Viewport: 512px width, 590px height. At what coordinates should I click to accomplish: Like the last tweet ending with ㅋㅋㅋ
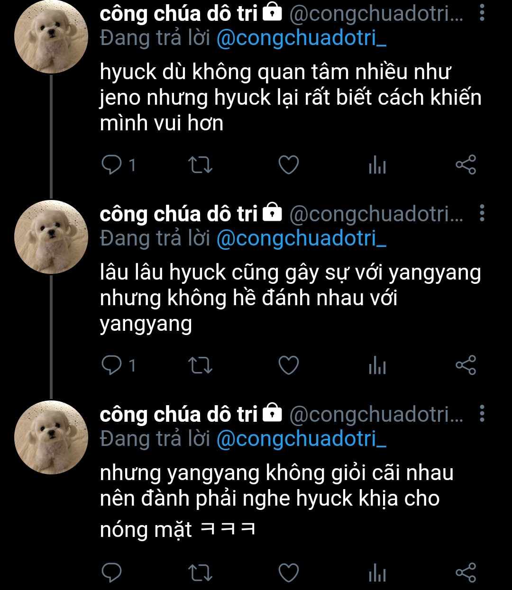click(288, 572)
